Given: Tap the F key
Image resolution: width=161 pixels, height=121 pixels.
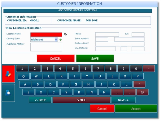Looking at the screenshot, I should pyautogui.click(x=63, y=84).
